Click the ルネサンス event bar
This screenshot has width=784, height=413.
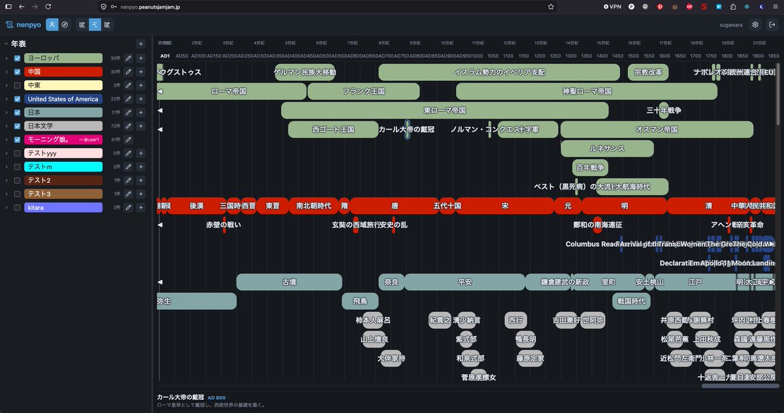point(607,148)
